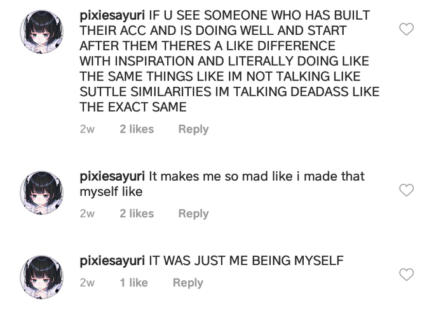The height and width of the screenshot is (317, 441).
Task: Reply to "IT WAS JUST ME BEING MYSELF"
Action: click(x=188, y=283)
